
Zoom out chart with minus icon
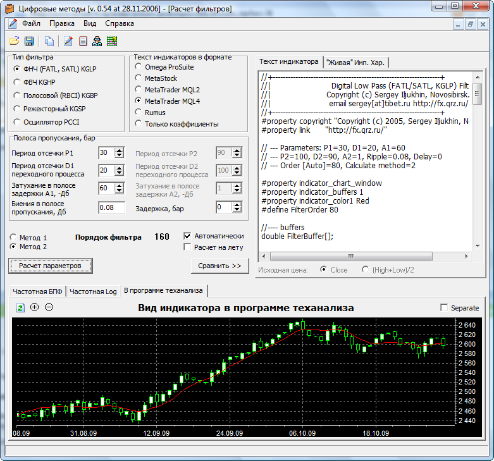49,307
